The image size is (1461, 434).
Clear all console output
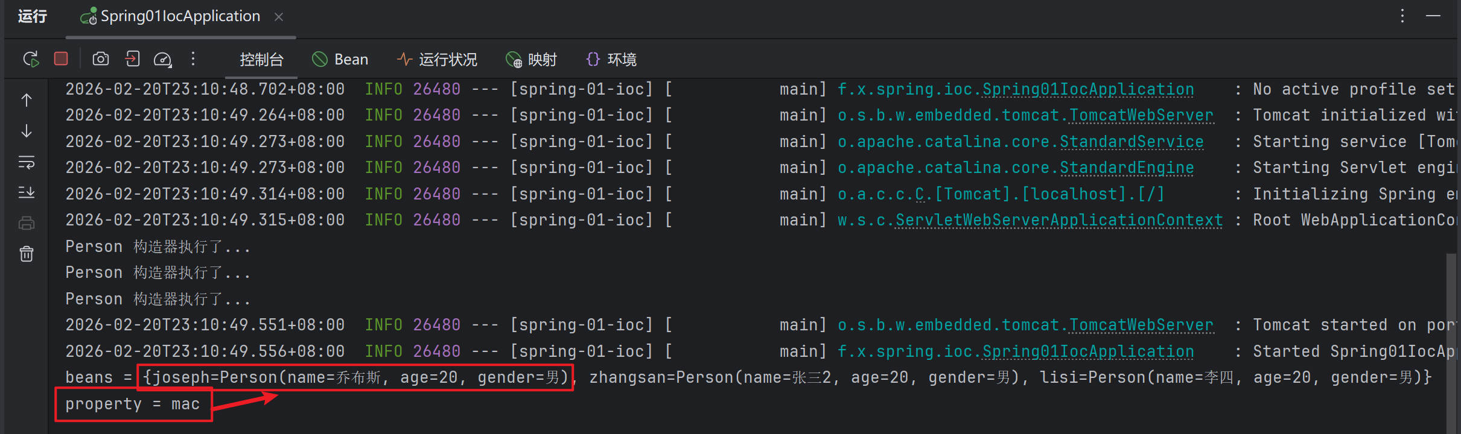tap(27, 254)
